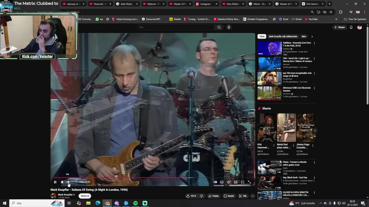Start voice search with microphone icon

(x=229, y=27)
